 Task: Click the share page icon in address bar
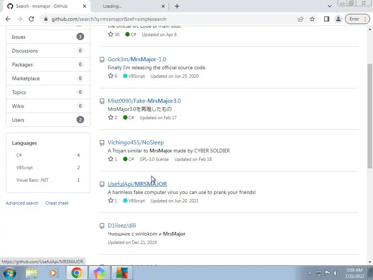301,19
